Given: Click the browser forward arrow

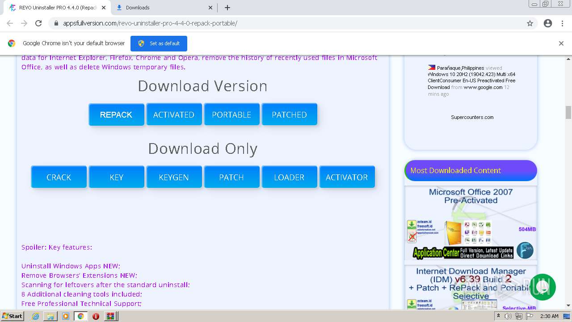Looking at the screenshot, I should coord(24,23).
